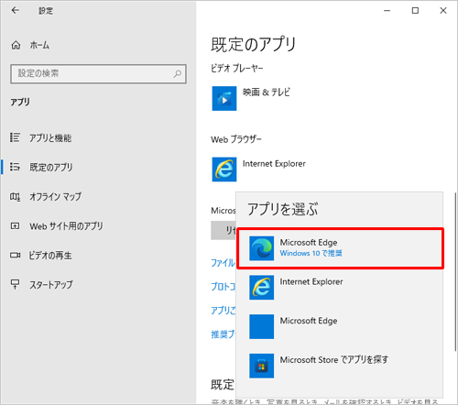Click the オフライン マップ map icon
Image resolution: width=458 pixels, height=405 pixels.
point(15,196)
